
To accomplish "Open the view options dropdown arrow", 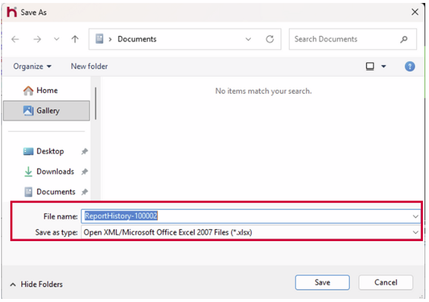I will tap(383, 66).
